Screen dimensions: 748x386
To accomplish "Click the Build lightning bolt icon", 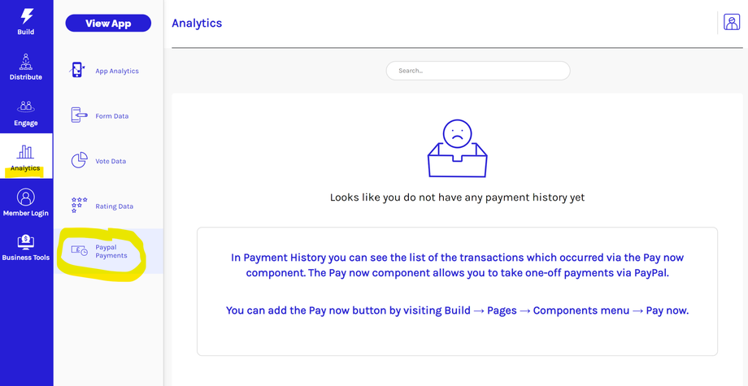I will (x=26, y=16).
